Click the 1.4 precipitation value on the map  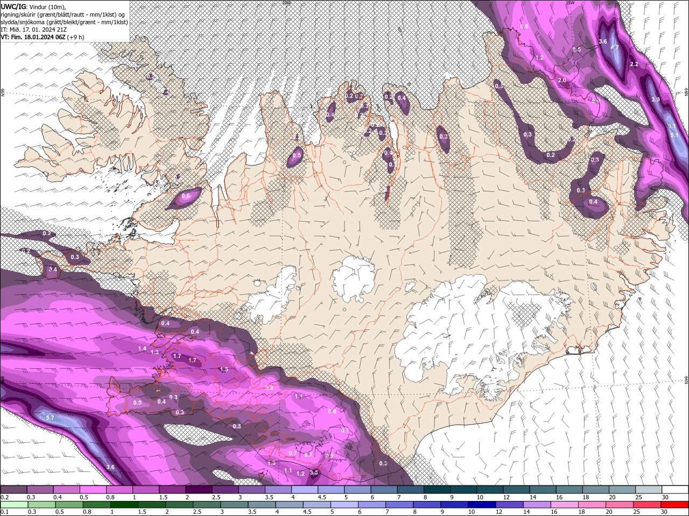point(142,349)
